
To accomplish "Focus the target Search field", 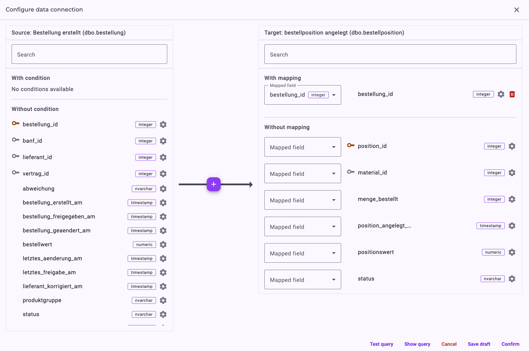I will pyautogui.click(x=390, y=54).
